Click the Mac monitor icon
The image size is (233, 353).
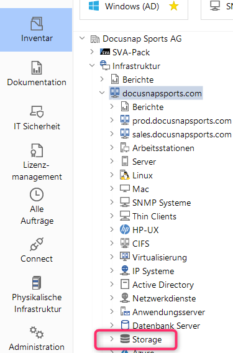point(125,188)
